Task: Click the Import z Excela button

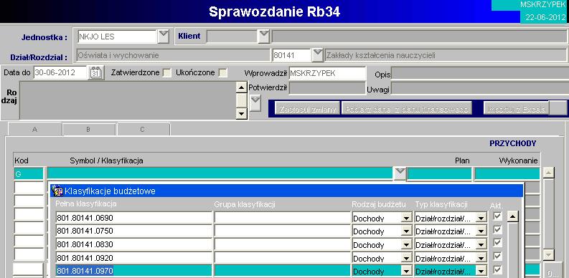Action: coord(516,109)
